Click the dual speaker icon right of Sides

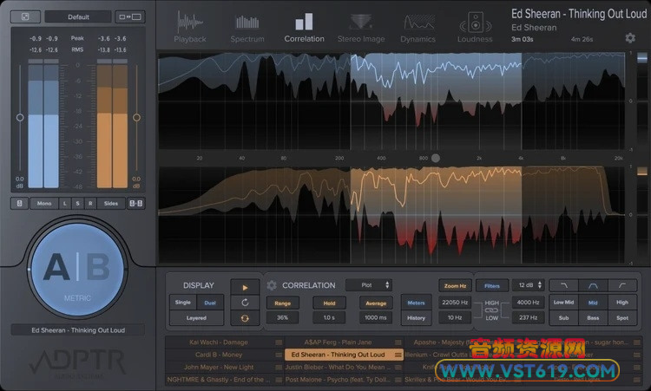tap(135, 203)
